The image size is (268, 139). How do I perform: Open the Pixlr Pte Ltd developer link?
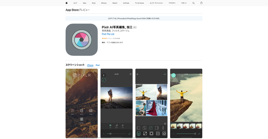(108, 34)
